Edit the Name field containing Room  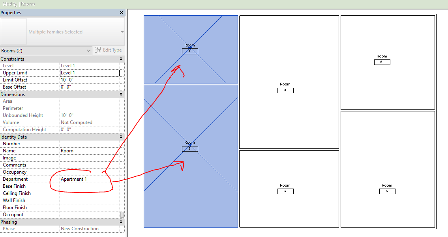tap(89, 150)
